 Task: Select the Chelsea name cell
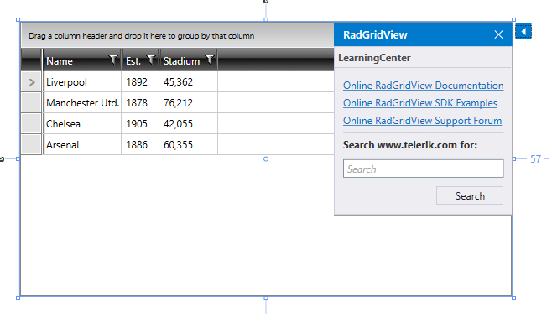[x=82, y=124]
